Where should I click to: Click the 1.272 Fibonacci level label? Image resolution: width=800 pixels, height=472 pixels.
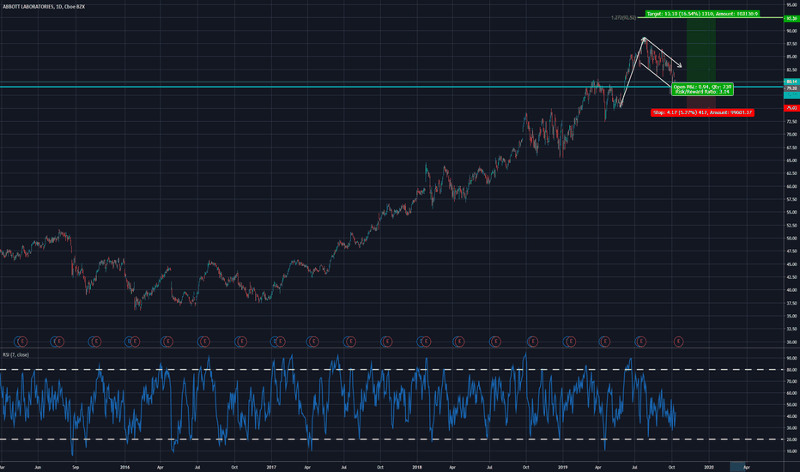point(623,17)
